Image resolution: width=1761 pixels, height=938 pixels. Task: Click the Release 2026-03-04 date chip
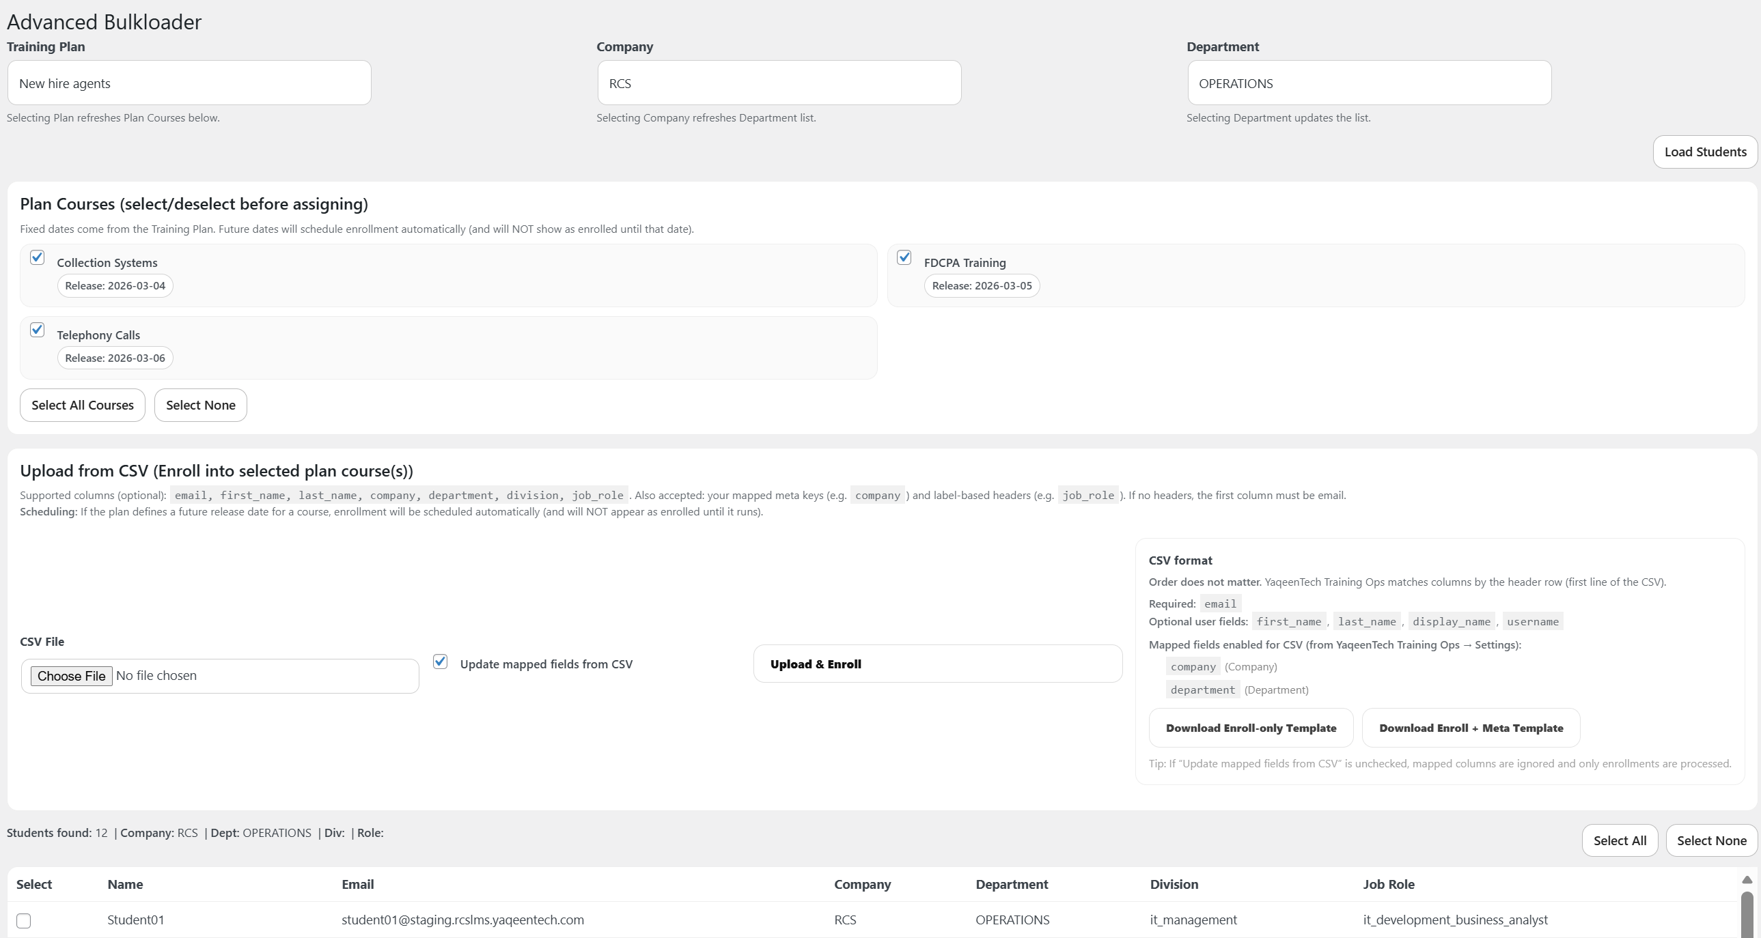tap(114, 285)
